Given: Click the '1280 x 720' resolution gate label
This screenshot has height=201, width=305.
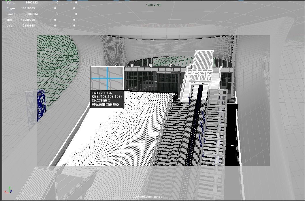Looking at the screenshot, I should [154, 5].
